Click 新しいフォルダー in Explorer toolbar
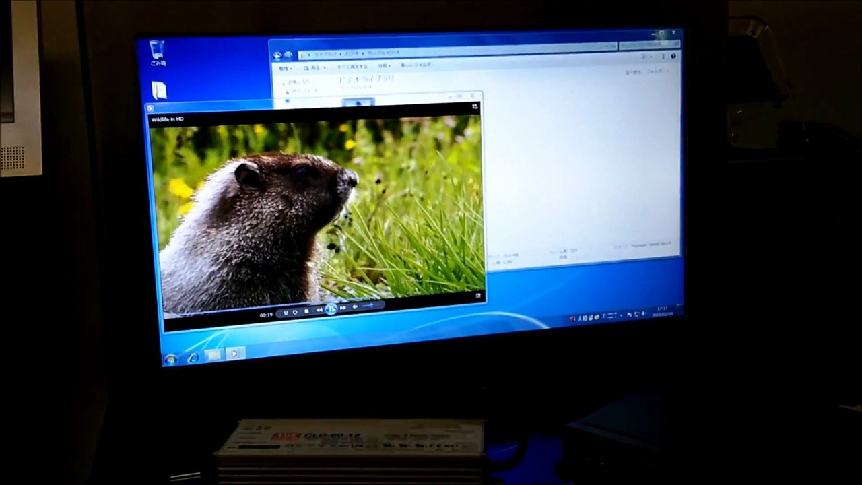 [416, 65]
